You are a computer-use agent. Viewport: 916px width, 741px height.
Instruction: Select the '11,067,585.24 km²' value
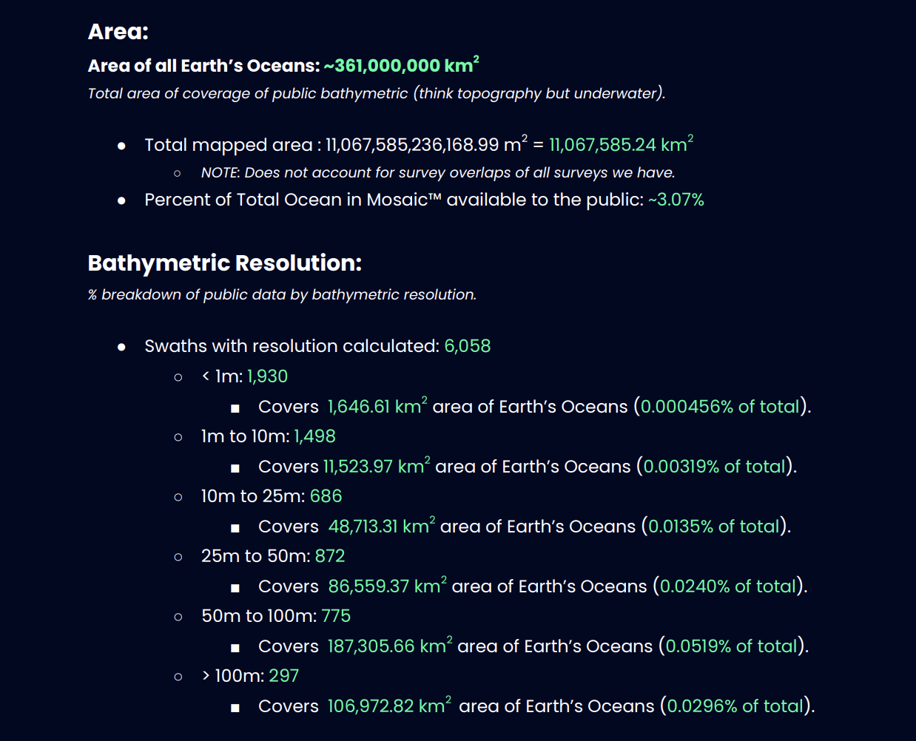pos(622,144)
